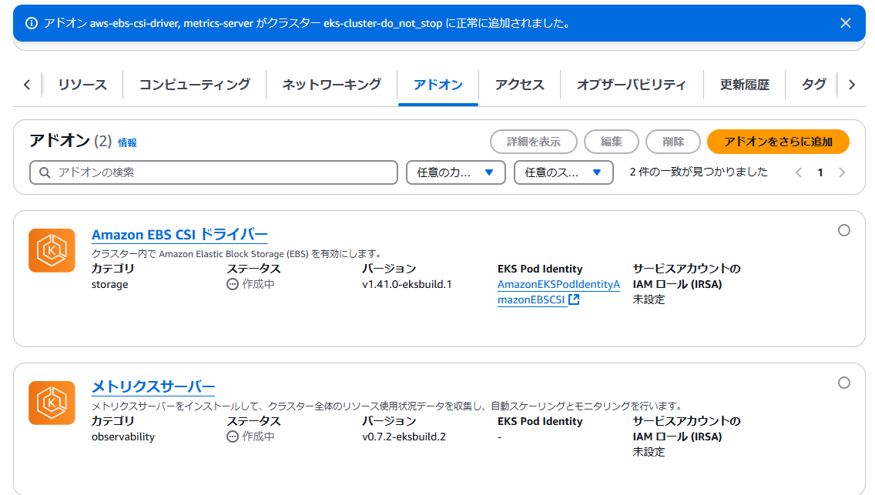Select page 1 in pagination
This screenshot has height=495, width=875.
820,172
